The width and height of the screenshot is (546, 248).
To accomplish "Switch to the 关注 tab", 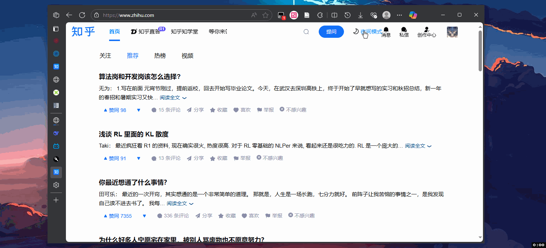I will click(105, 56).
